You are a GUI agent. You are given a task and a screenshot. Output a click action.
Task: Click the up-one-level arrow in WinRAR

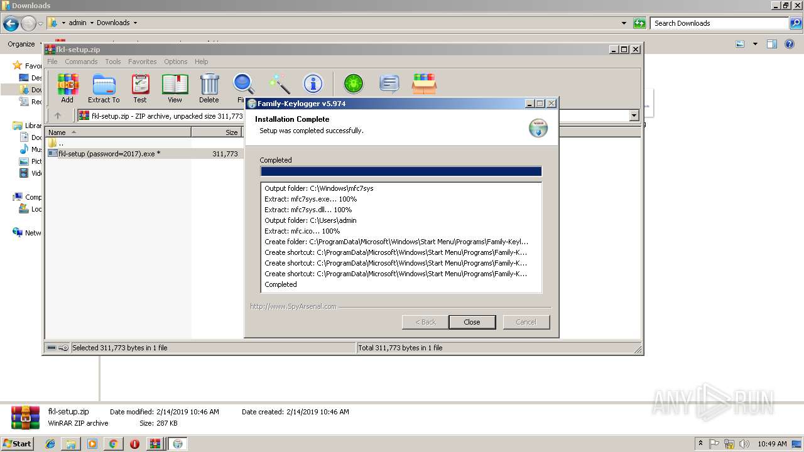pyautogui.click(x=58, y=116)
